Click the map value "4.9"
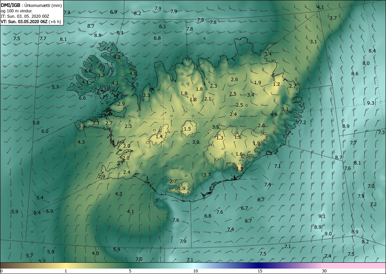This screenshot has height=274, width=386. point(274,114)
